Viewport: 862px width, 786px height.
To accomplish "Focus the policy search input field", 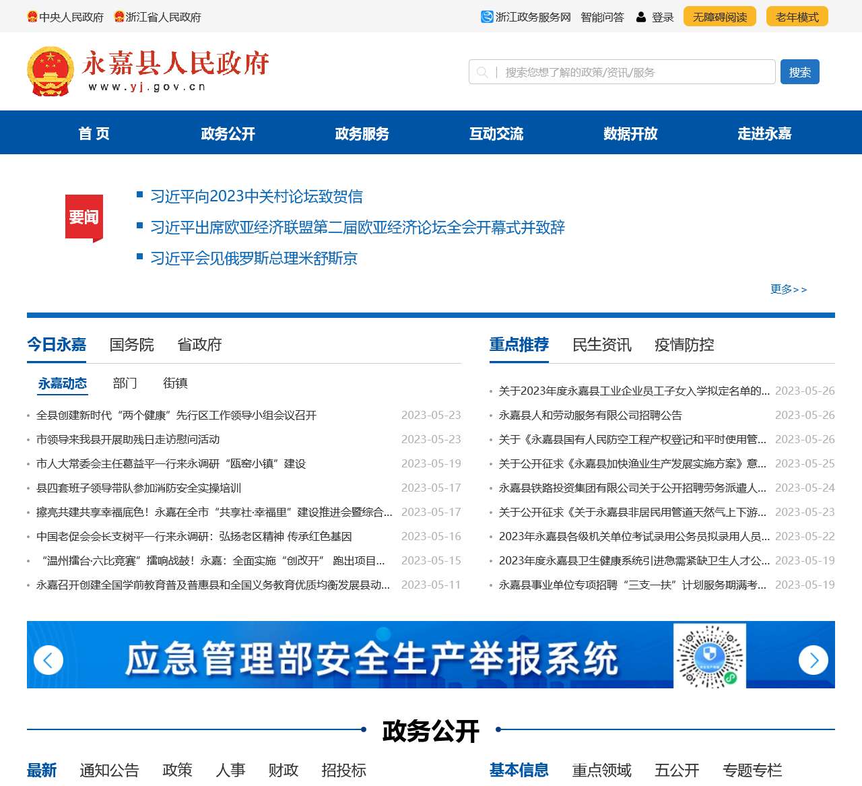I will pos(633,72).
